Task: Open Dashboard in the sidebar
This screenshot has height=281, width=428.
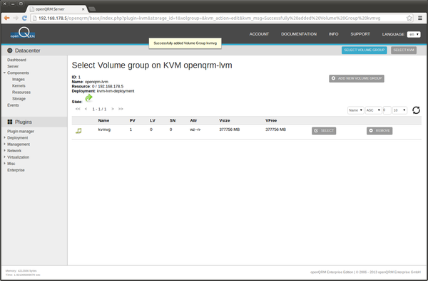Action: pos(16,60)
